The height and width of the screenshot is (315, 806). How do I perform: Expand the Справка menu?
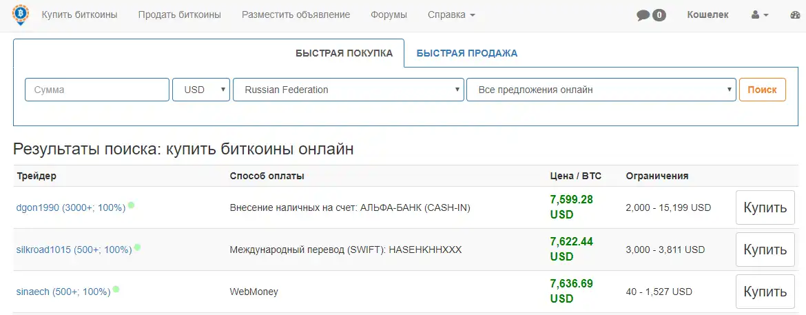coord(451,15)
